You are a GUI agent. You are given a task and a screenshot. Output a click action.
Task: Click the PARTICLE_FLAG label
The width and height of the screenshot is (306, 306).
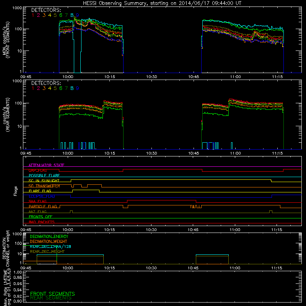point(43,207)
